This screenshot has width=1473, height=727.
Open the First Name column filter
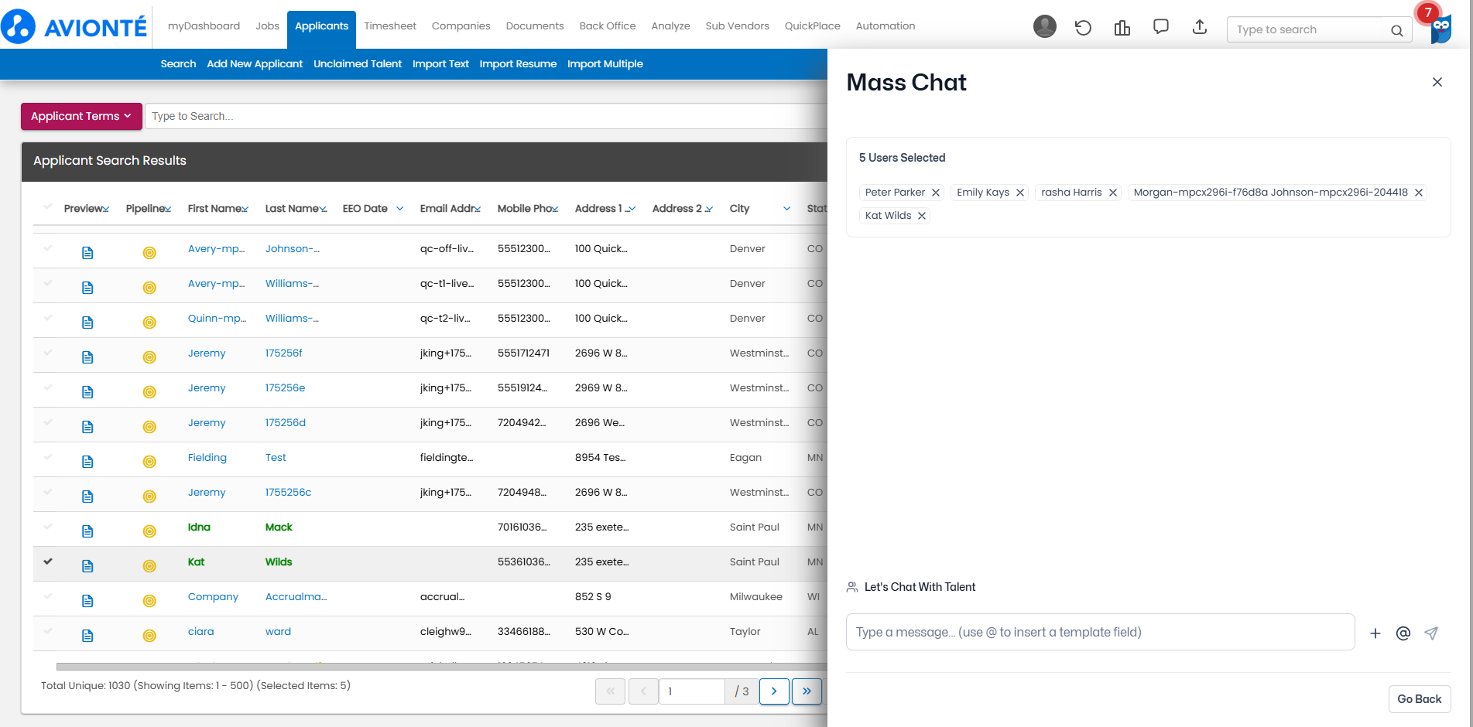point(245,209)
